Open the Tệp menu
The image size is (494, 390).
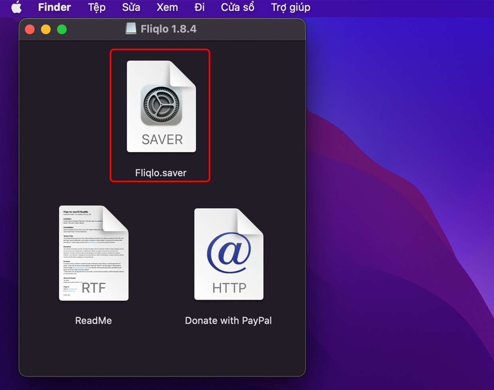97,7
